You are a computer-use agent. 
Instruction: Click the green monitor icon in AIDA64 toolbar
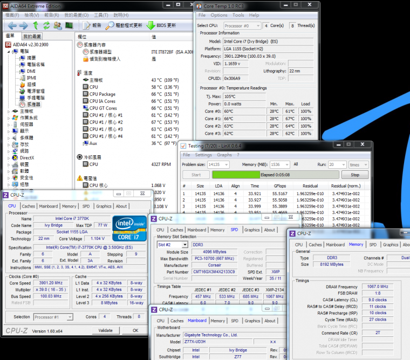tap(70, 25)
